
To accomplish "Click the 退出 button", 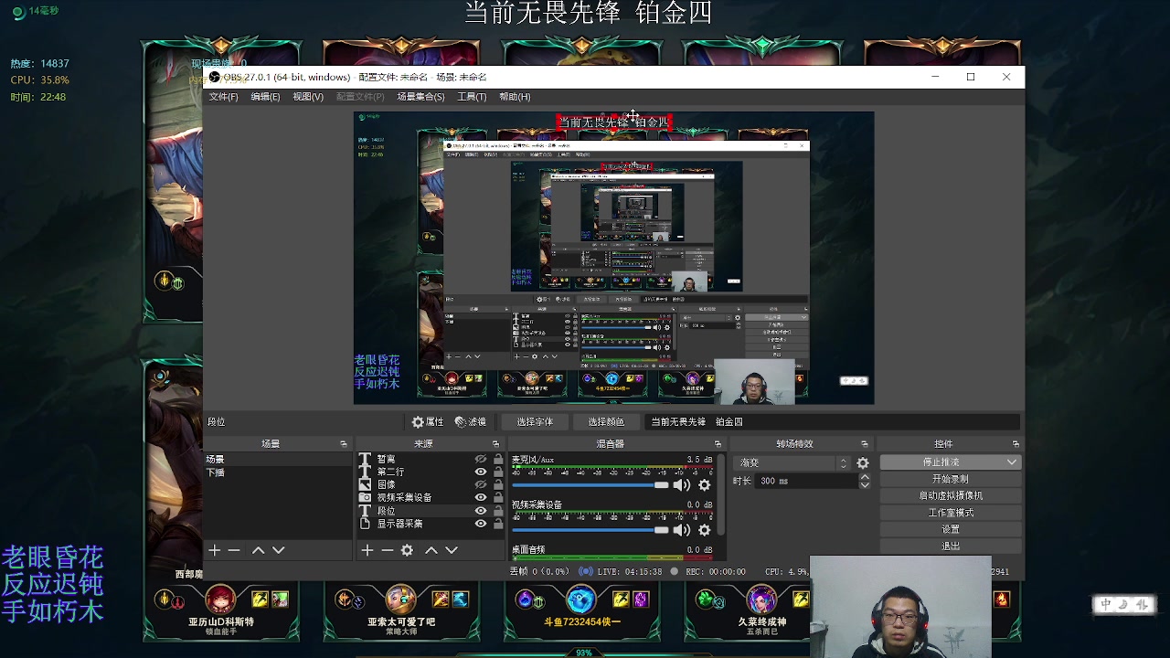I will 950,546.
